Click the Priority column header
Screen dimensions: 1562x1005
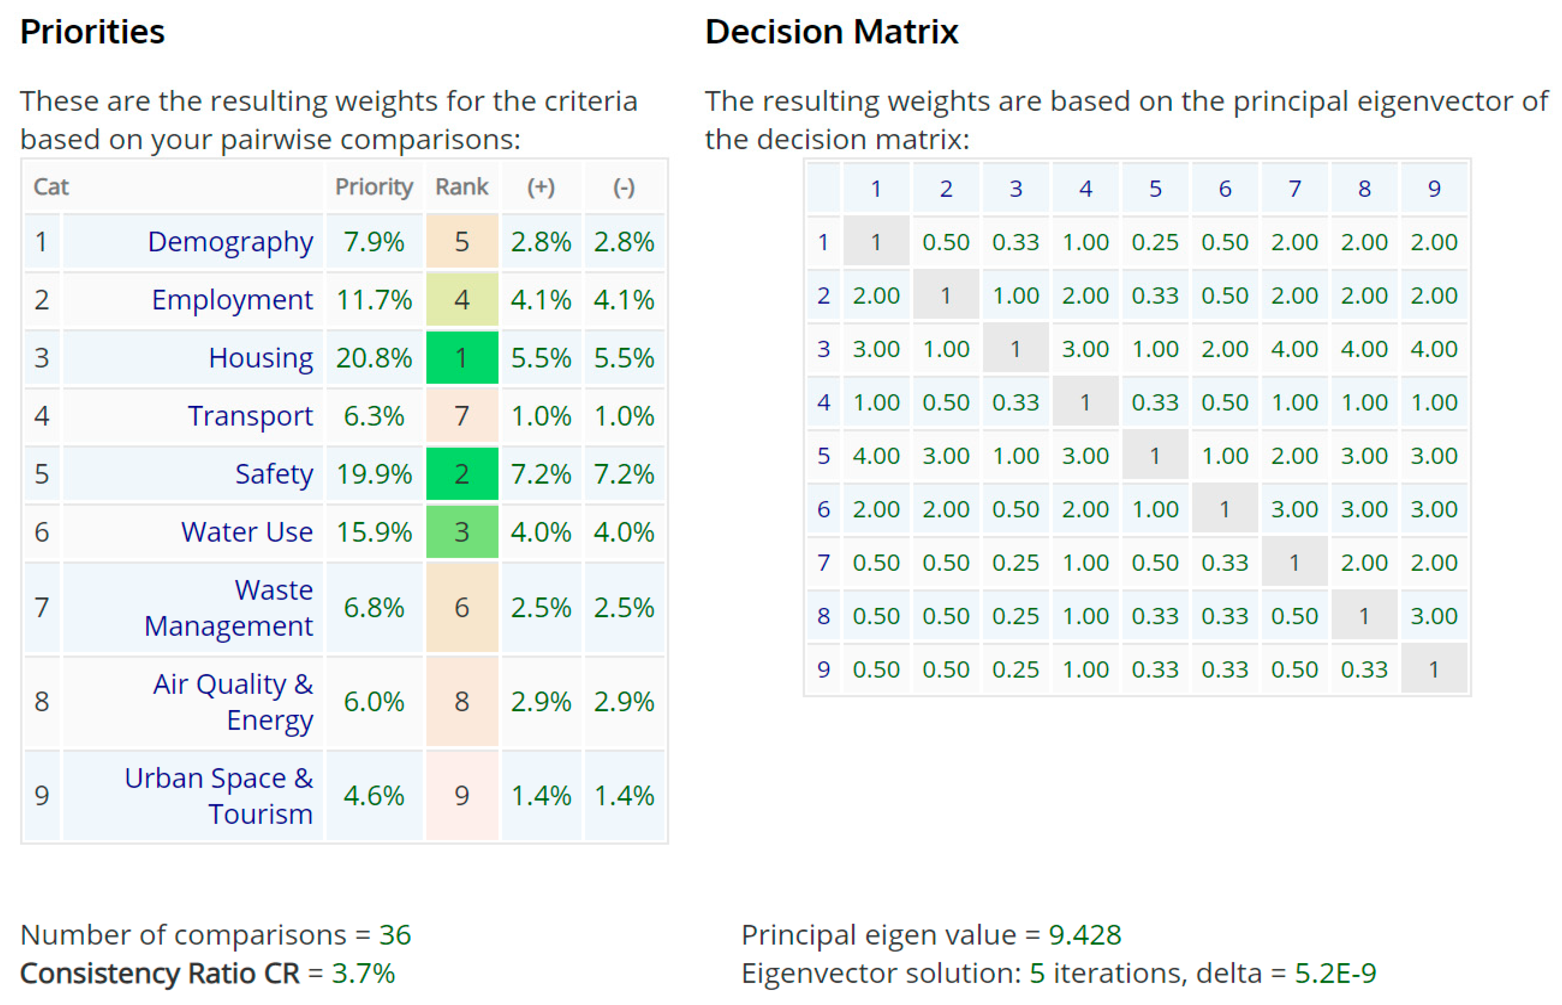coord(373,187)
